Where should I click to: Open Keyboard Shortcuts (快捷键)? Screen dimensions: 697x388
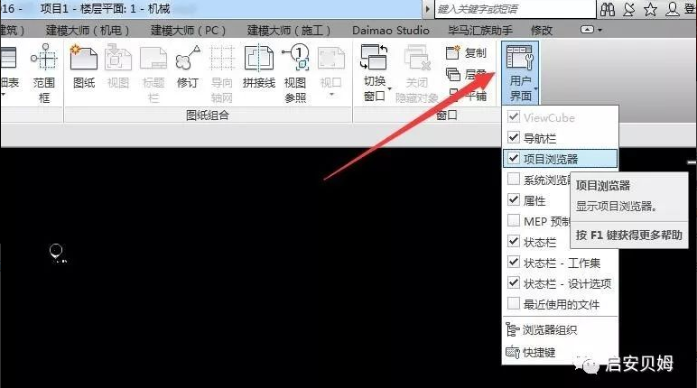531,353
